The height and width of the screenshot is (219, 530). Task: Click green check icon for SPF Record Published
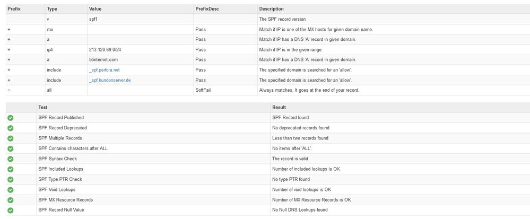[x=11, y=118]
